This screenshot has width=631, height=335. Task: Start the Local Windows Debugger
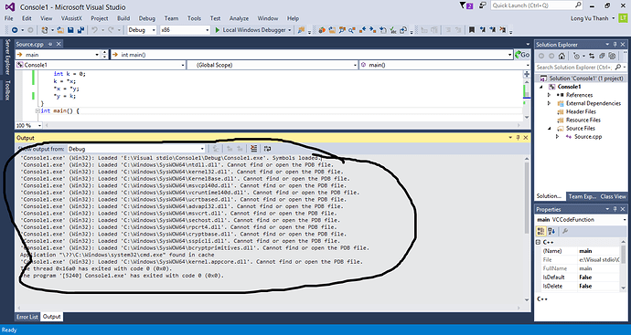(x=252, y=30)
